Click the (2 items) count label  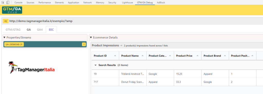[123, 65]
